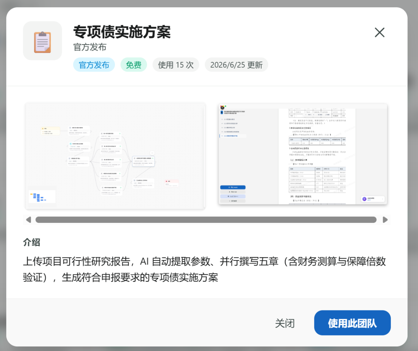Click the introduction description paragraph
Viewport: 418px width, 351px height.
pyautogui.click(x=204, y=269)
